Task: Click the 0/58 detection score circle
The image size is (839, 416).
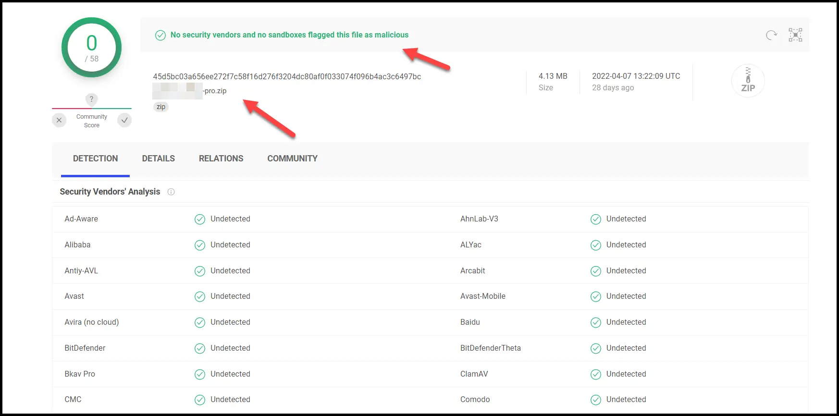Action: (91, 48)
